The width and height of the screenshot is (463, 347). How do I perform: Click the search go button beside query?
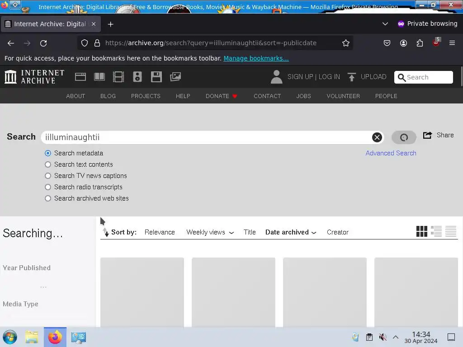[404, 137]
